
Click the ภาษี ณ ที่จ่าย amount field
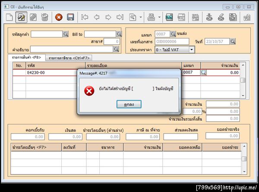(x=143, y=137)
